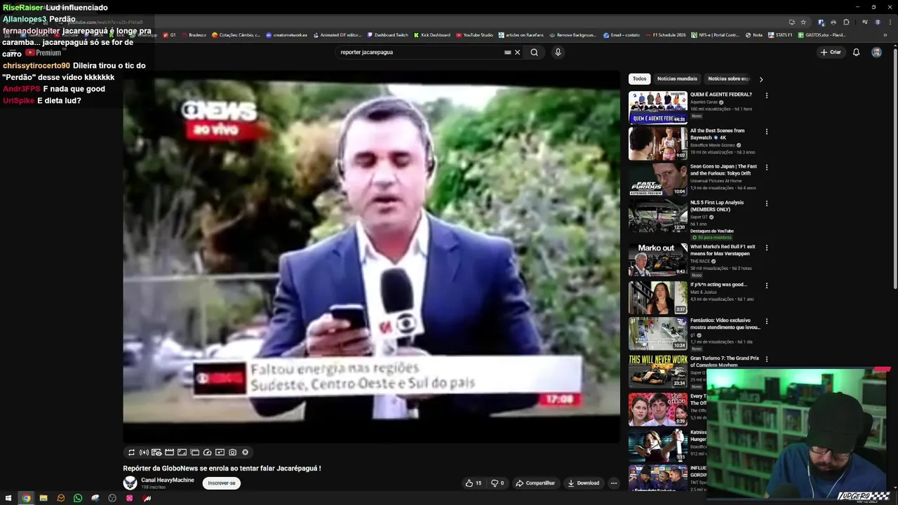The image size is (898, 505).
Task: Click the clapperboard icon below the video
Action: coord(169,452)
